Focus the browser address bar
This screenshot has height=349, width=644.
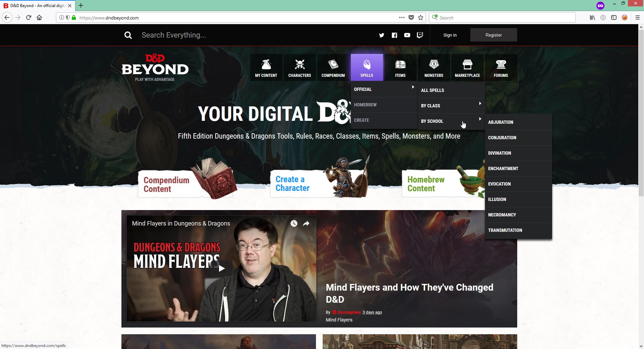point(235,18)
